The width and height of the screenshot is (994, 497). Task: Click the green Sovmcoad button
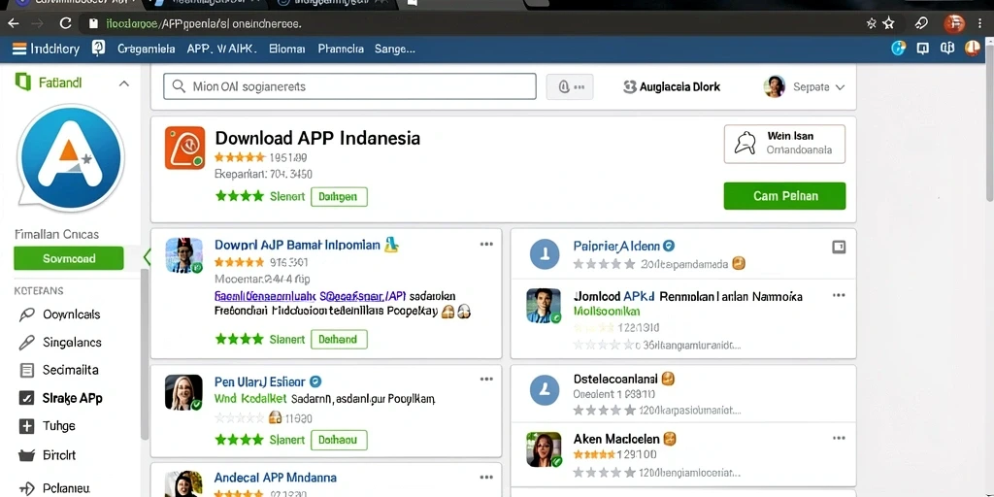[x=69, y=258]
